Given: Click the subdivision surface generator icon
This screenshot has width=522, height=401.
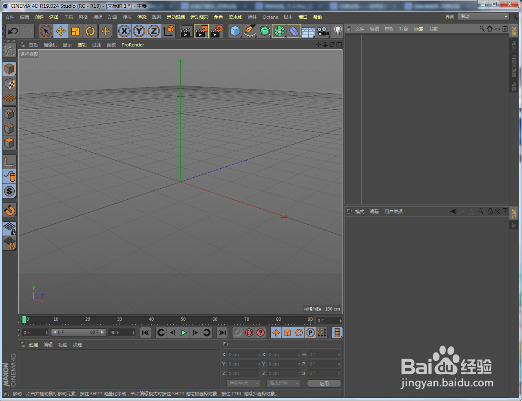Looking at the screenshot, I should [x=265, y=31].
